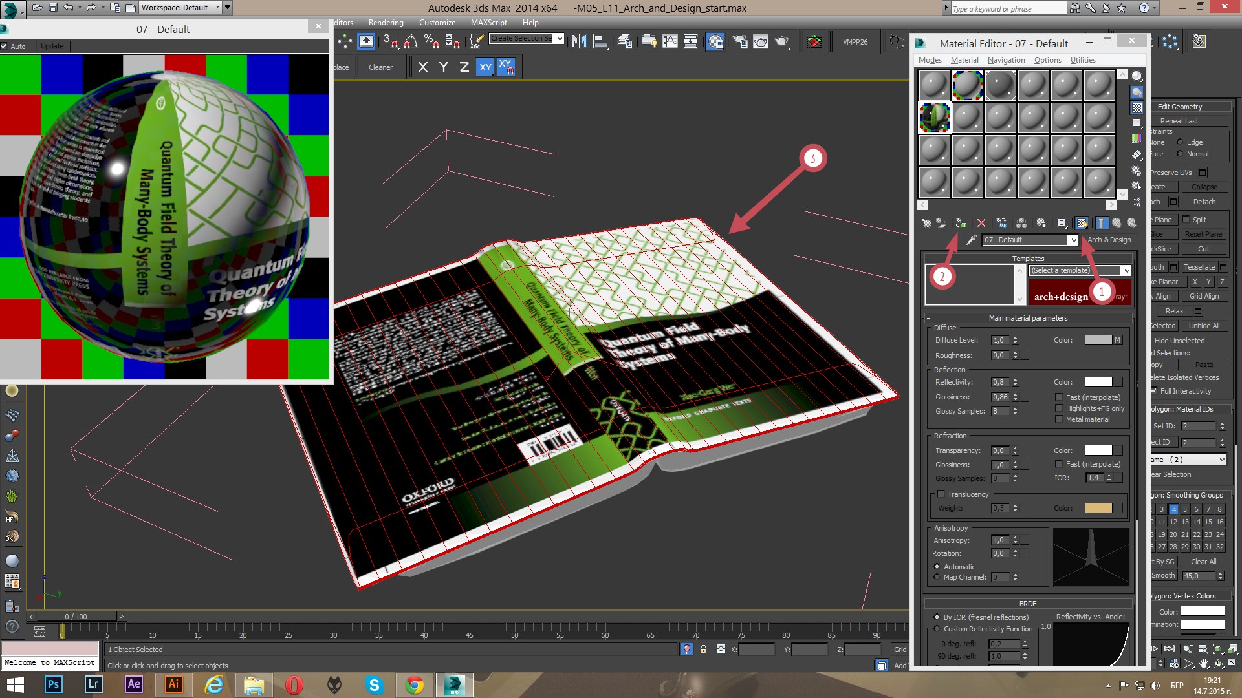
Task: Select Edge constraint radio button
Action: pyautogui.click(x=1180, y=142)
